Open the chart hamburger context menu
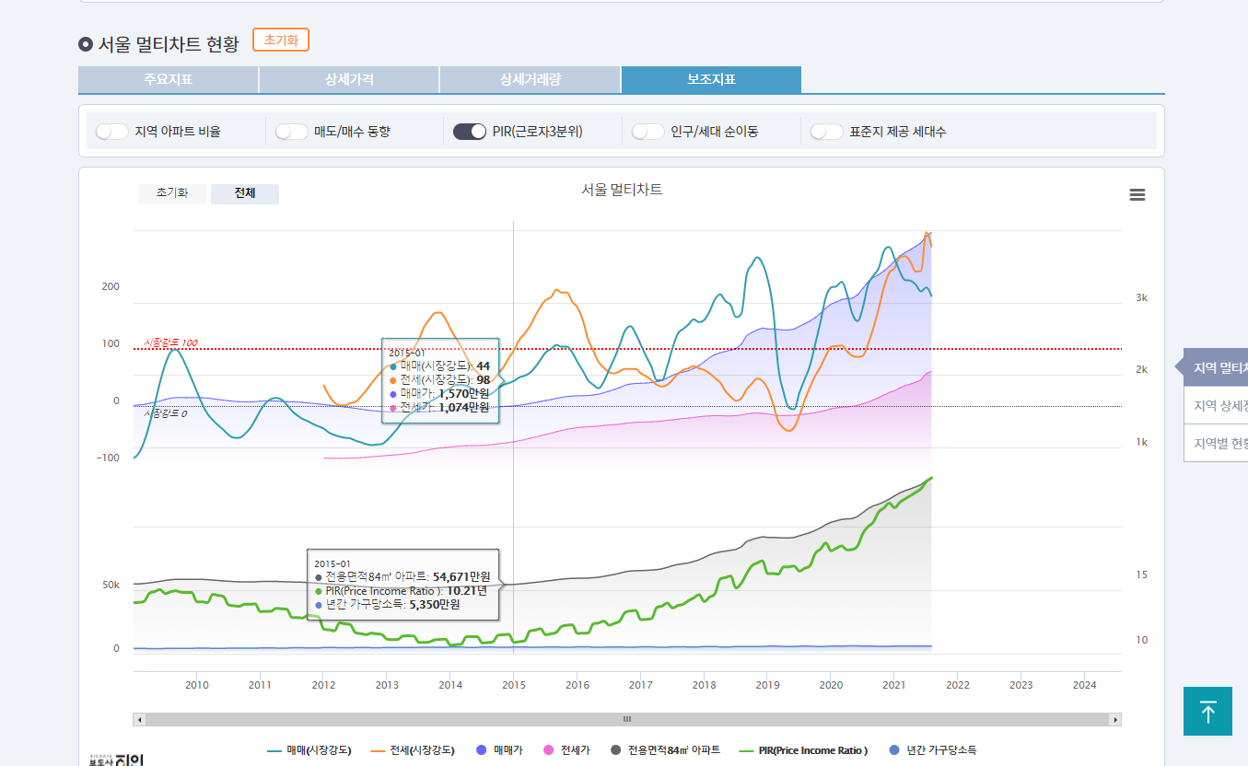This screenshot has height=766, width=1248. (x=1137, y=194)
